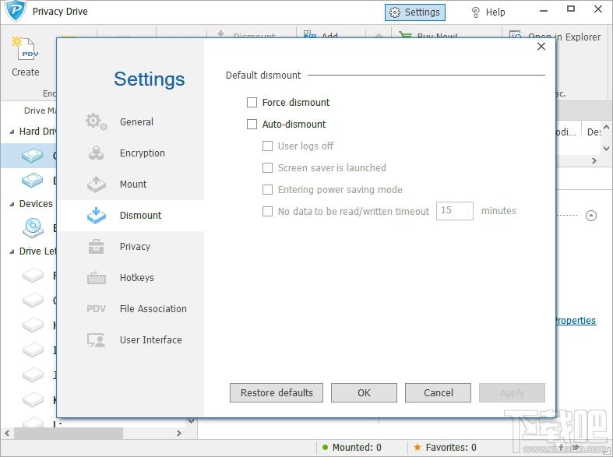Click the Create PDV file icon in toolbar

[26, 48]
